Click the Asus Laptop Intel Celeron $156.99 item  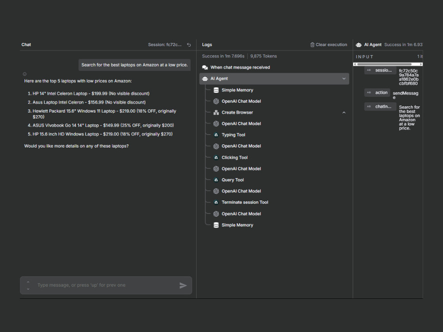[x=89, y=102]
